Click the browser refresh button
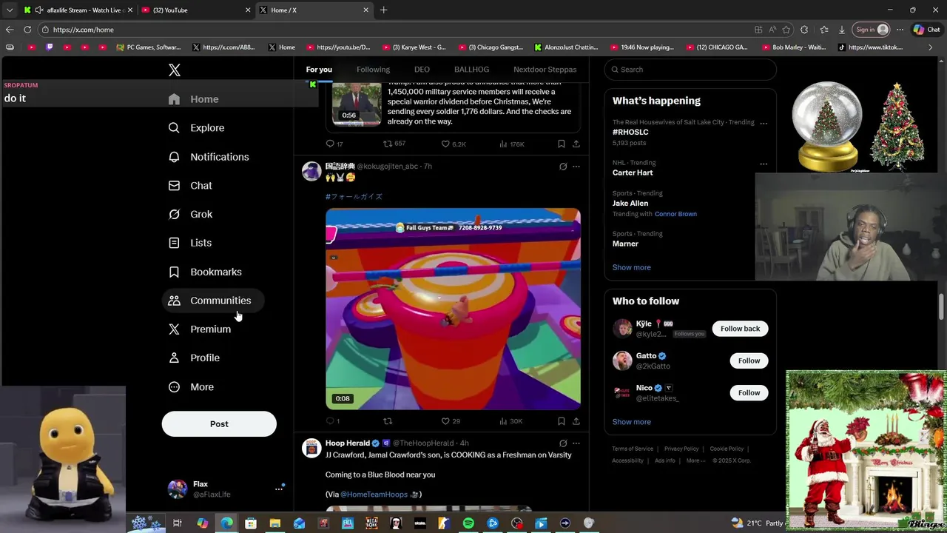The width and height of the screenshot is (947, 533). [x=27, y=30]
